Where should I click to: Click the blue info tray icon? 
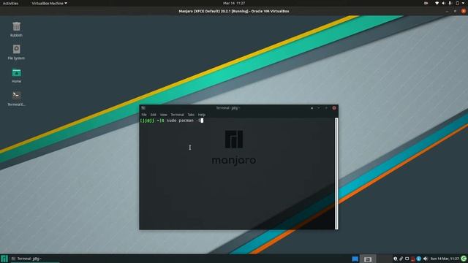pos(419,259)
